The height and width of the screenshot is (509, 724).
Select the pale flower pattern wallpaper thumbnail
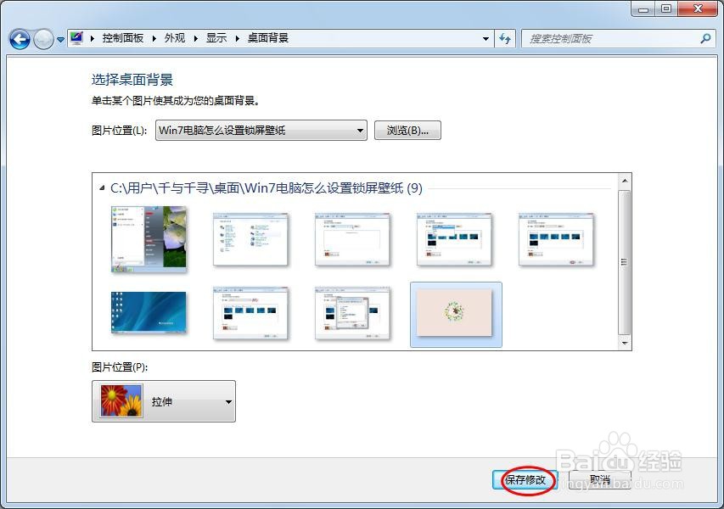455,313
